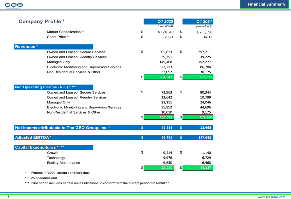Click the GEO Group logo

[14, 5]
